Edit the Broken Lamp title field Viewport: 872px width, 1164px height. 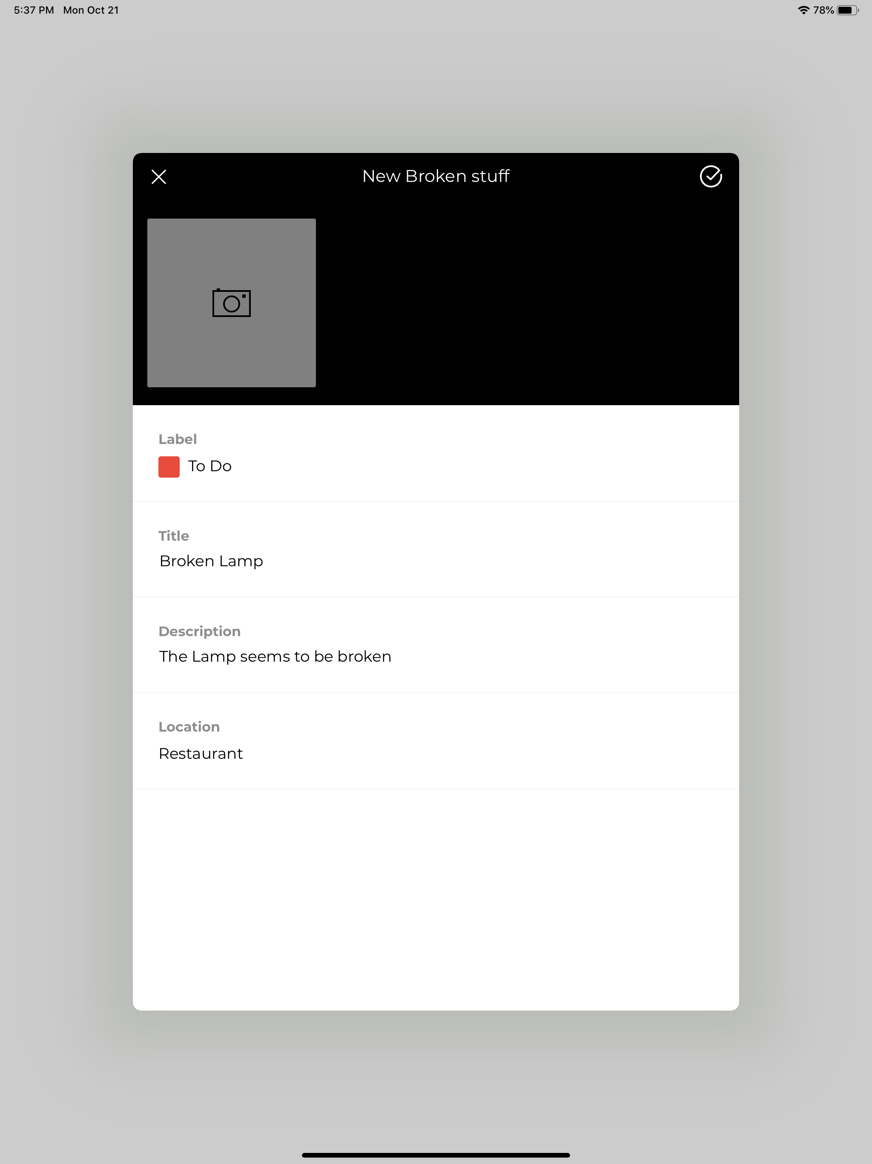pyautogui.click(x=436, y=561)
